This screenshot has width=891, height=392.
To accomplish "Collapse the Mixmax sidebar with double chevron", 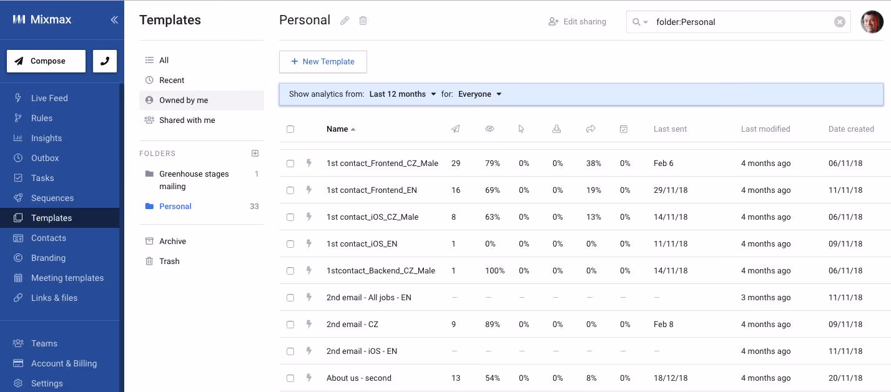I will point(114,20).
